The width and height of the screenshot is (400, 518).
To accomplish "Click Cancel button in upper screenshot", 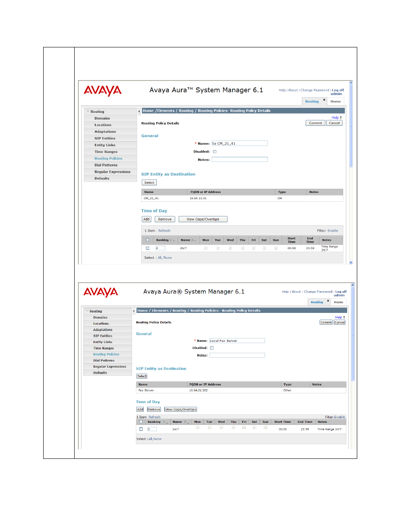I will pyautogui.click(x=335, y=123).
